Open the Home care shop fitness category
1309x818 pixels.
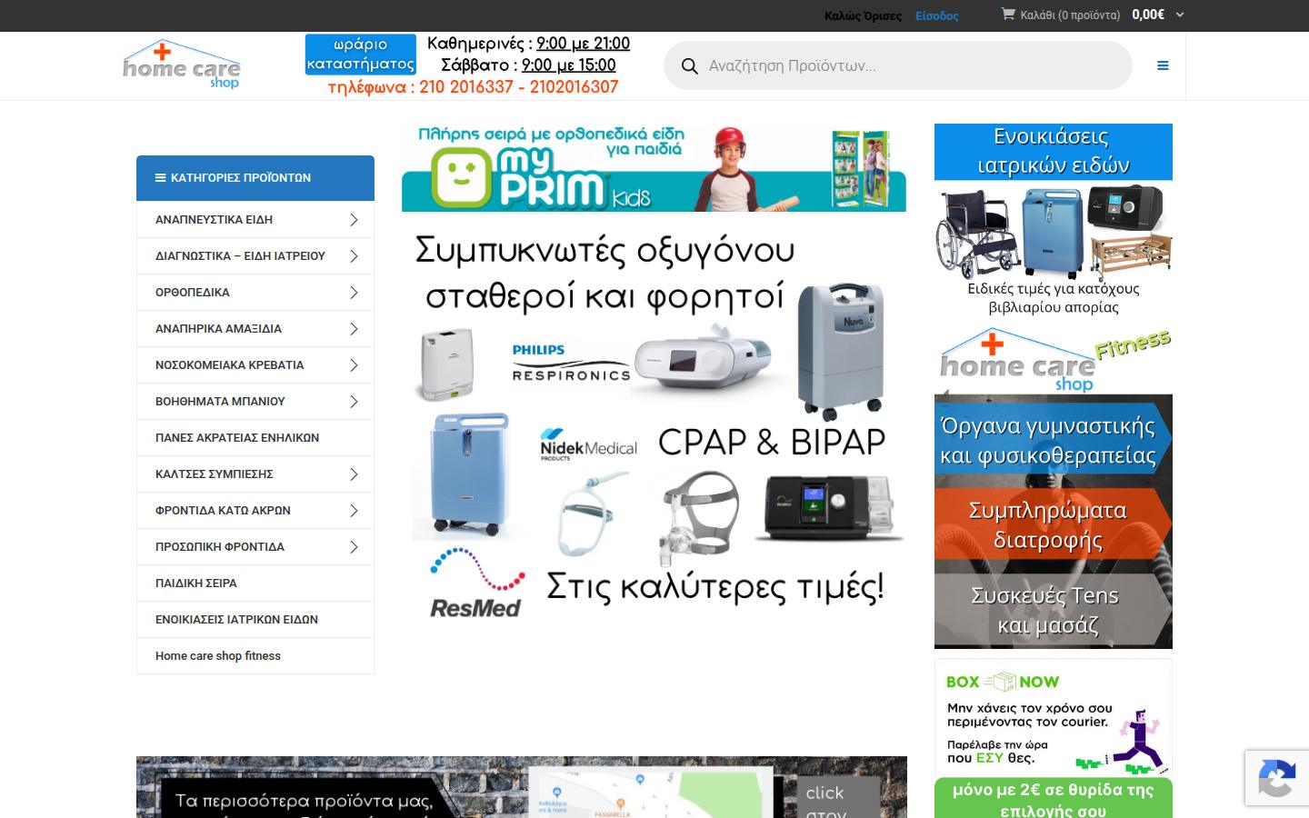click(x=218, y=656)
